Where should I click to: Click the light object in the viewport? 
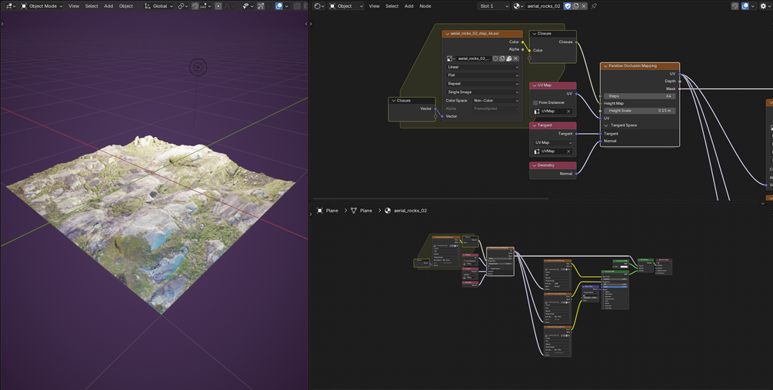tap(198, 67)
